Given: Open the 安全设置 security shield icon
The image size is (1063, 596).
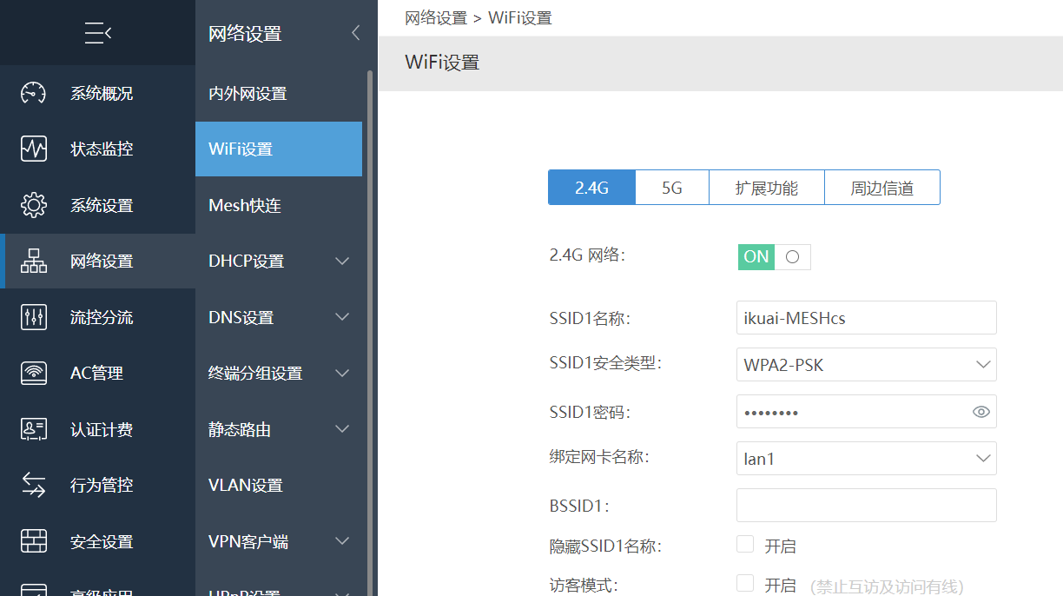Looking at the screenshot, I should [x=33, y=541].
